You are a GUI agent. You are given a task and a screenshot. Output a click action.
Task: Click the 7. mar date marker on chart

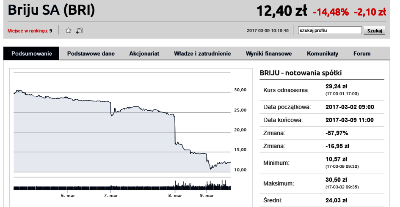pyautogui.click(x=110, y=196)
